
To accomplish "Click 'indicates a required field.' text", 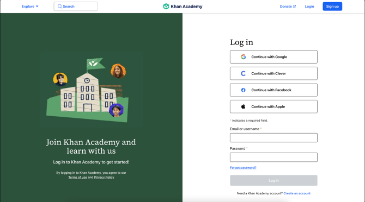I will click(x=250, y=121).
